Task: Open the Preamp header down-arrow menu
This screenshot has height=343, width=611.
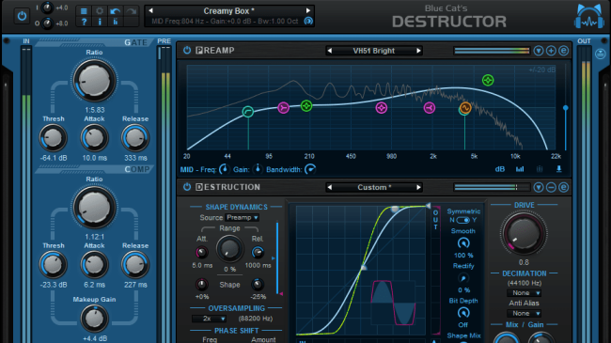Action: [x=539, y=51]
